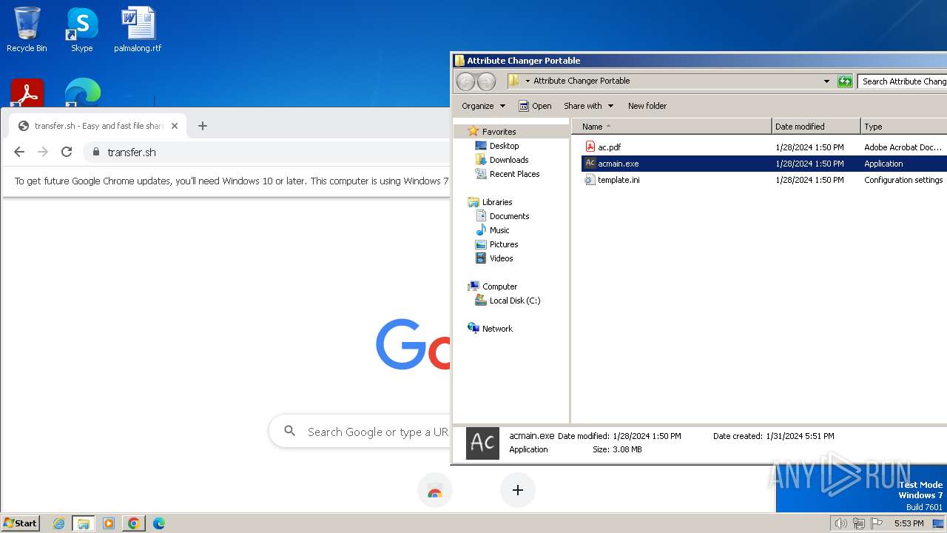Click the volume speaker tray icon
This screenshot has width=947, height=533.
[840, 523]
